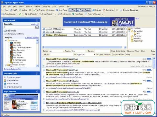
Task: Select Buy Computer Hardware category
Action: pos(22,48)
